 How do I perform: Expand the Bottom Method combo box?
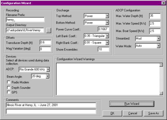[107, 22]
